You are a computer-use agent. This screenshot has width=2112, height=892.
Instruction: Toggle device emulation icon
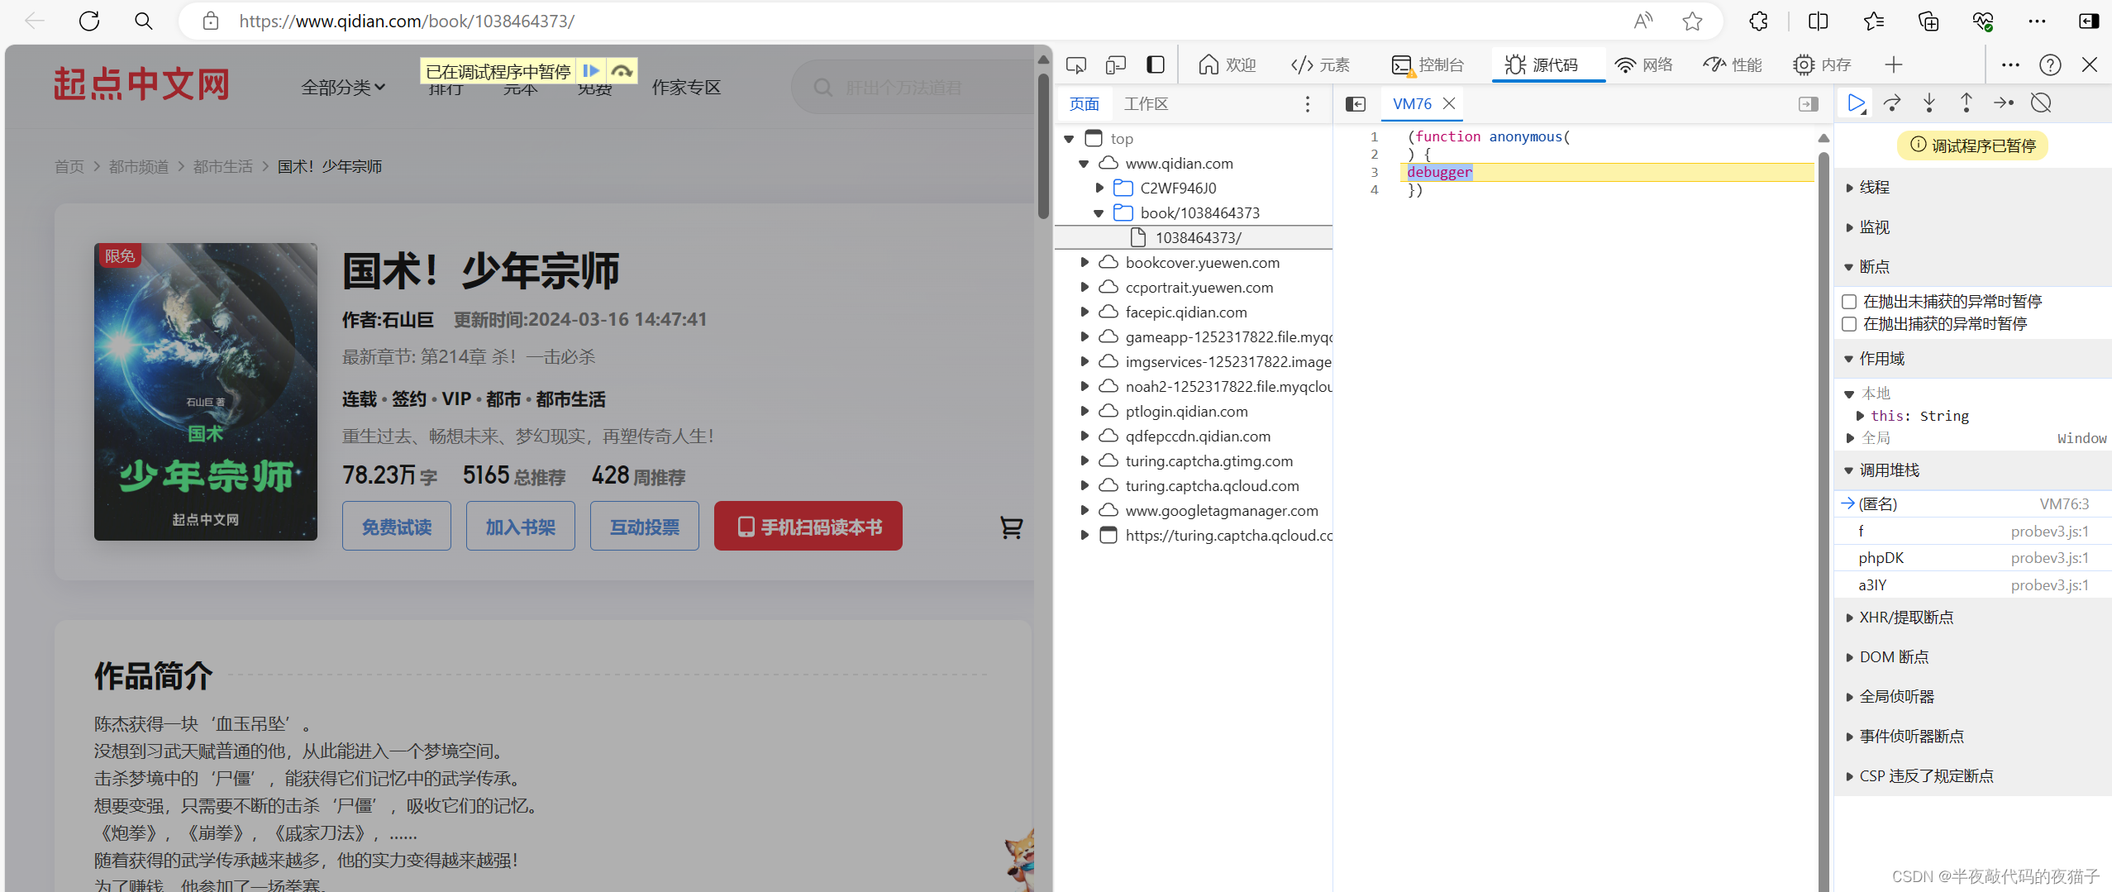(x=1116, y=64)
